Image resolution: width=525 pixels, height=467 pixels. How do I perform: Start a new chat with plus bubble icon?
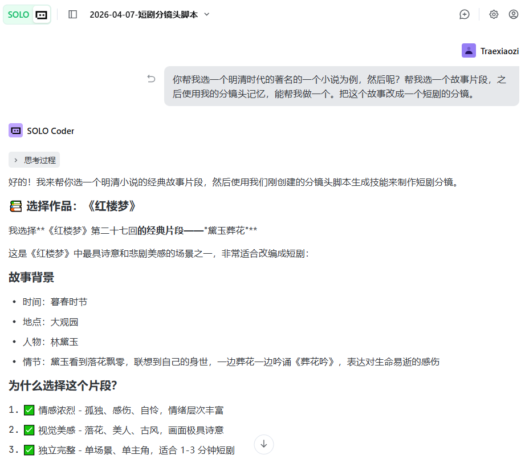pyautogui.click(x=465, y=14)
